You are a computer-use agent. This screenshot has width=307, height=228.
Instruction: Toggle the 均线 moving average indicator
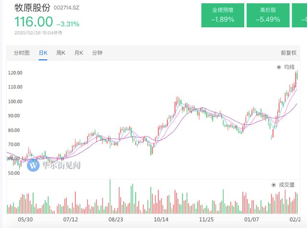point(287,68)
